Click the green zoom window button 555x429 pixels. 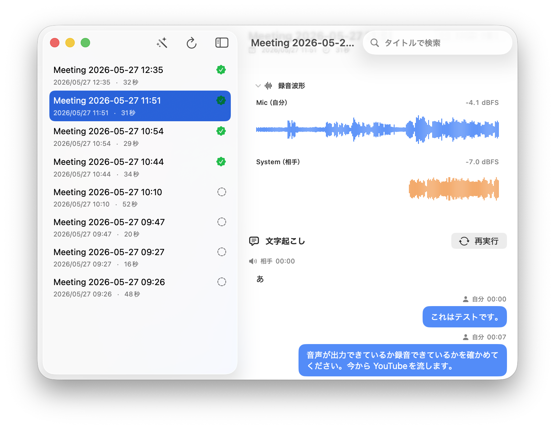pyautogui.click(x=85, y=43)
